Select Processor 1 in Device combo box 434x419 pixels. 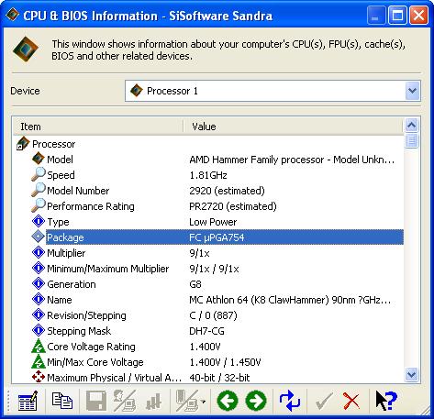273,91
